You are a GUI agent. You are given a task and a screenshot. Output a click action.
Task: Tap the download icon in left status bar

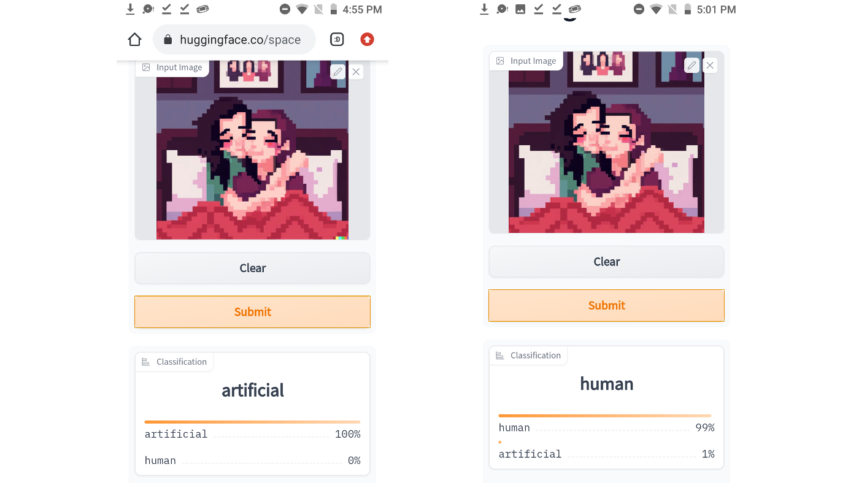coord(130,9)
